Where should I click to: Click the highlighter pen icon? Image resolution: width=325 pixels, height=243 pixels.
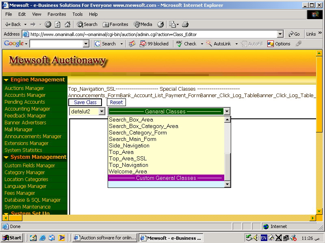point(299,44)
